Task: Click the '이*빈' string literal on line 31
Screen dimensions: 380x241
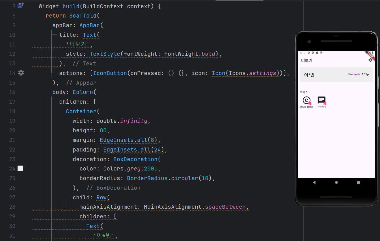Action: [x=103, y=236]
